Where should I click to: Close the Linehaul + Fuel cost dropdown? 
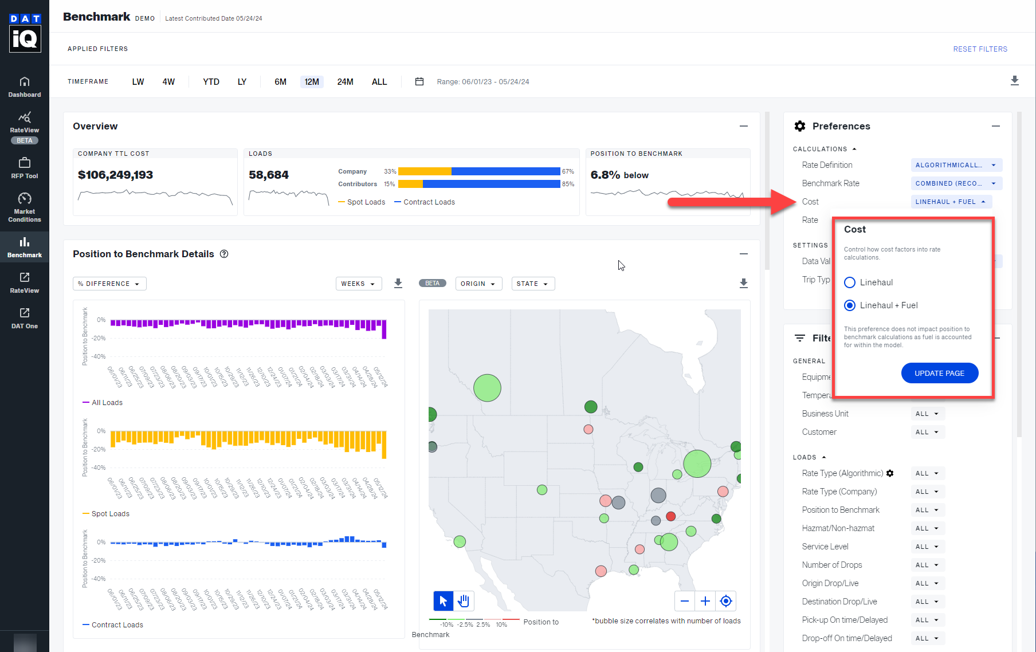951,202
